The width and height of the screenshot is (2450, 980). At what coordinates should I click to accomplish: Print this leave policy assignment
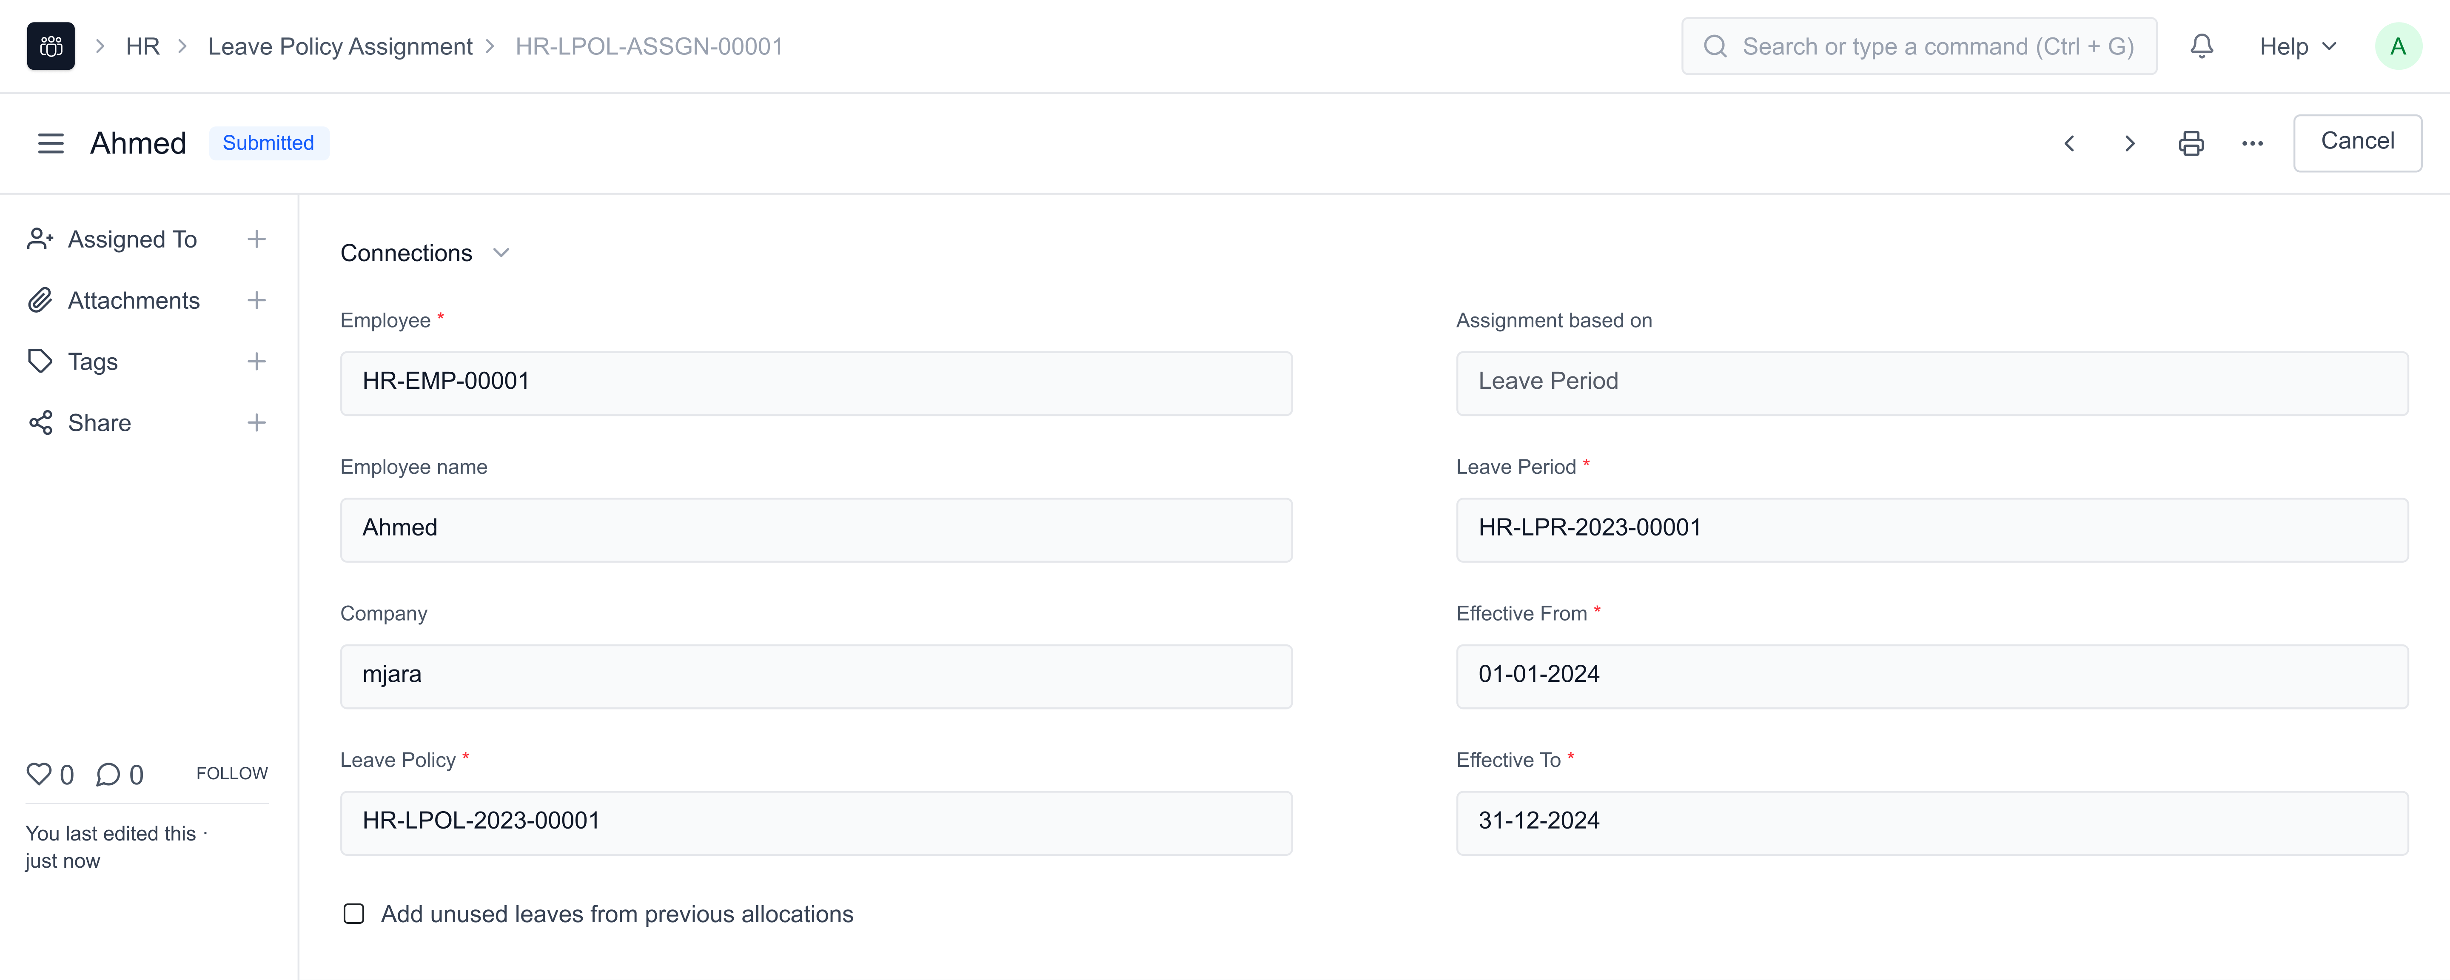[2191, 144]
